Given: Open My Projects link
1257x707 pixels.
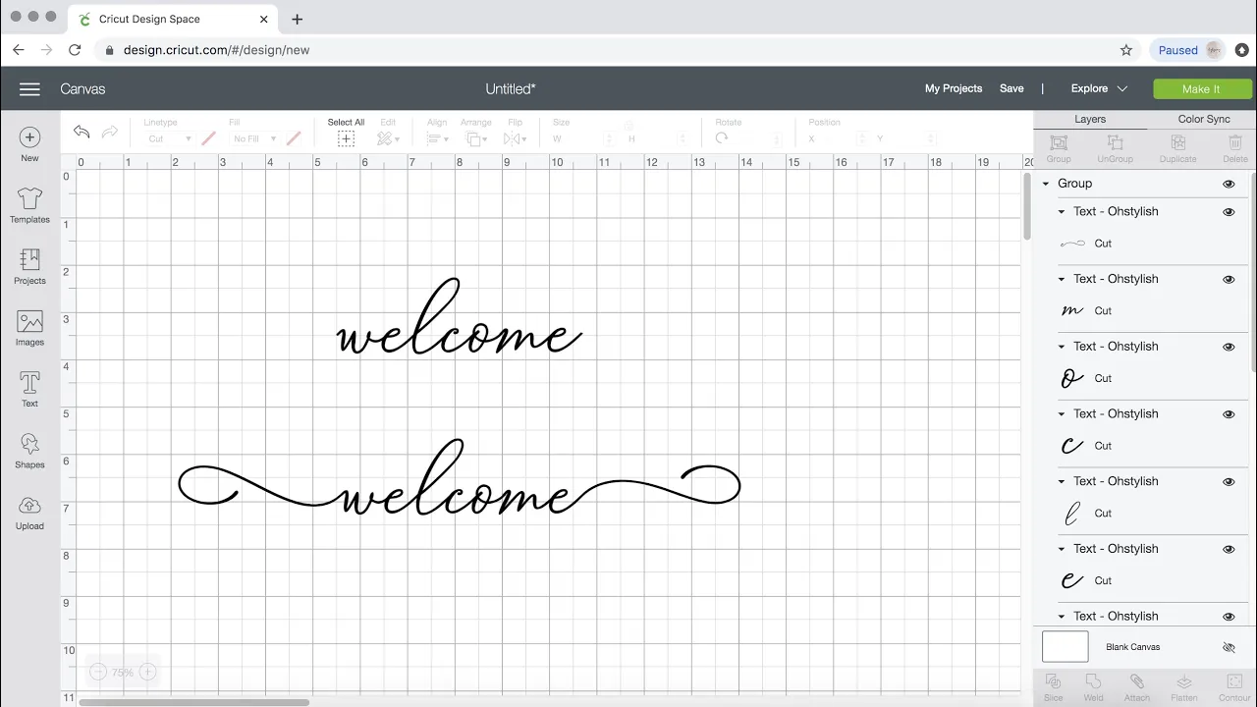Looking at the screenshot, I should [x=954, y=88].
